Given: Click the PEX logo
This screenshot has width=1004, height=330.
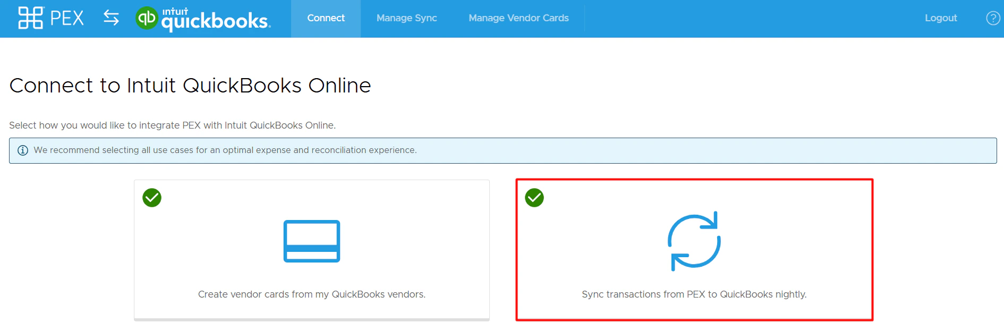Looking at the screenshot, I should pos(51,18).
